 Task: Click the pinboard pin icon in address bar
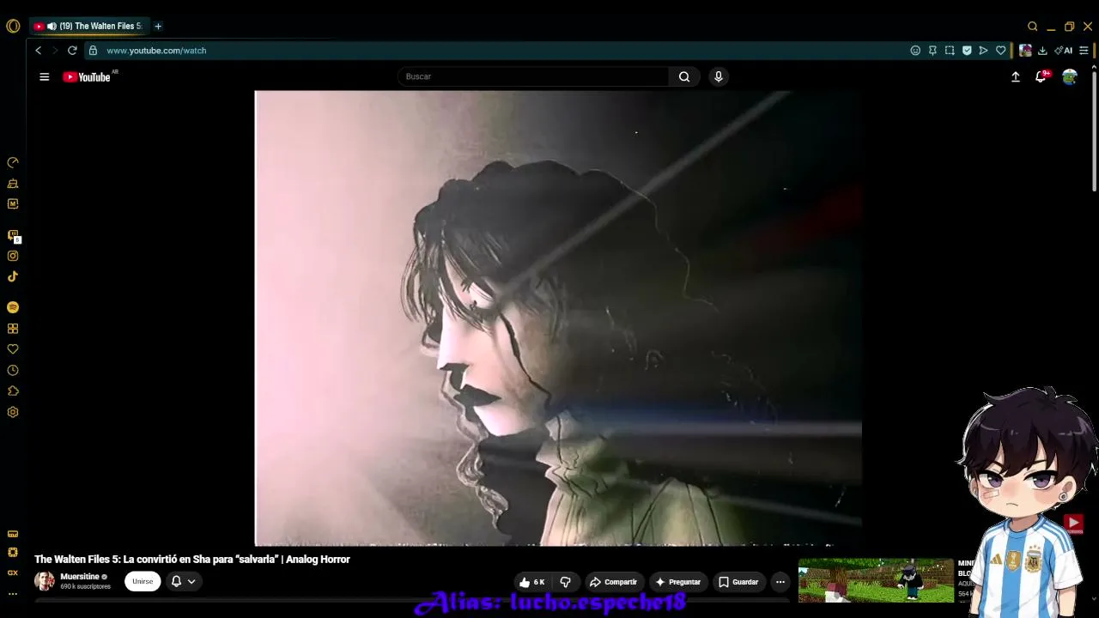pyautogui.click(x=932, y=51)
